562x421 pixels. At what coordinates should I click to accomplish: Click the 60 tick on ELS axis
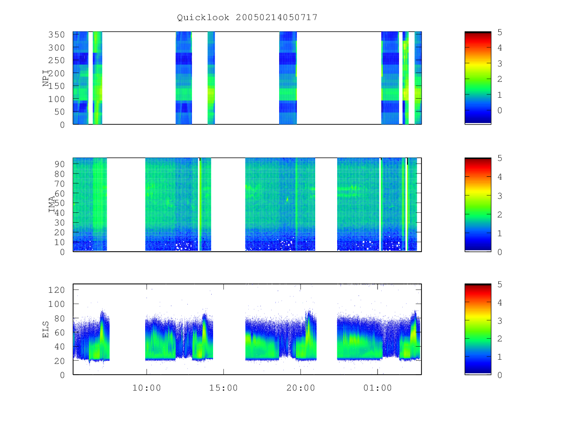(59, 332)
